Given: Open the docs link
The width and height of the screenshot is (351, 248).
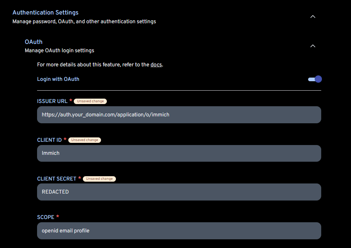Looking at the screenshot, I should (156, 65).
